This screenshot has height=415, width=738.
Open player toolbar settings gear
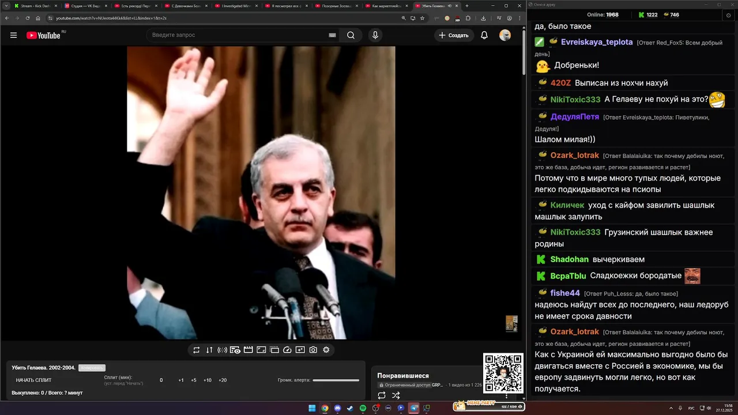(x=326, y=350)
